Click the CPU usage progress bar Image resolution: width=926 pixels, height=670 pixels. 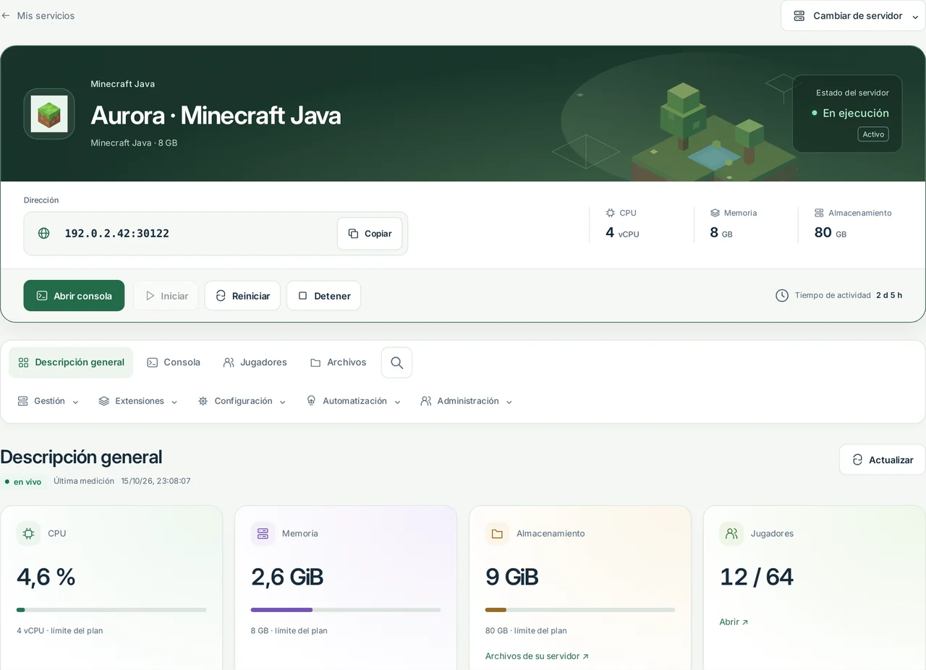[111, 610]
